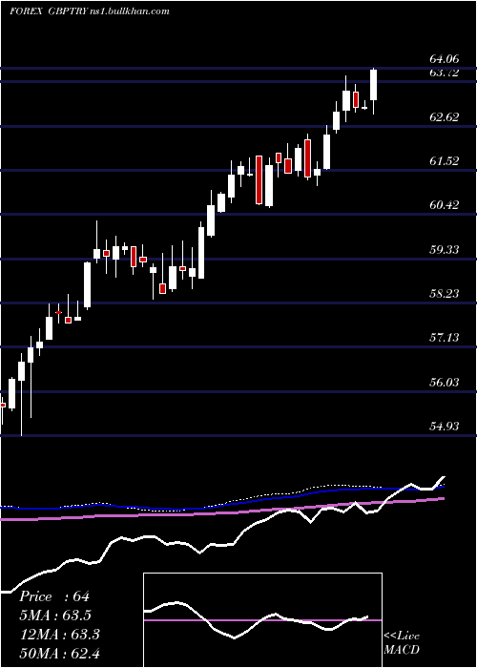Click the 59.33 price axis label
The height and width of the screenshot is (668, 477).
pos(445,249)
